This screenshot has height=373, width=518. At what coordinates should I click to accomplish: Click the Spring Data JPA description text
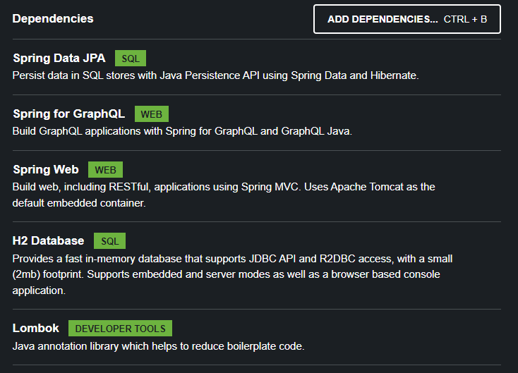pyautogui.click(x=215, y=75)
